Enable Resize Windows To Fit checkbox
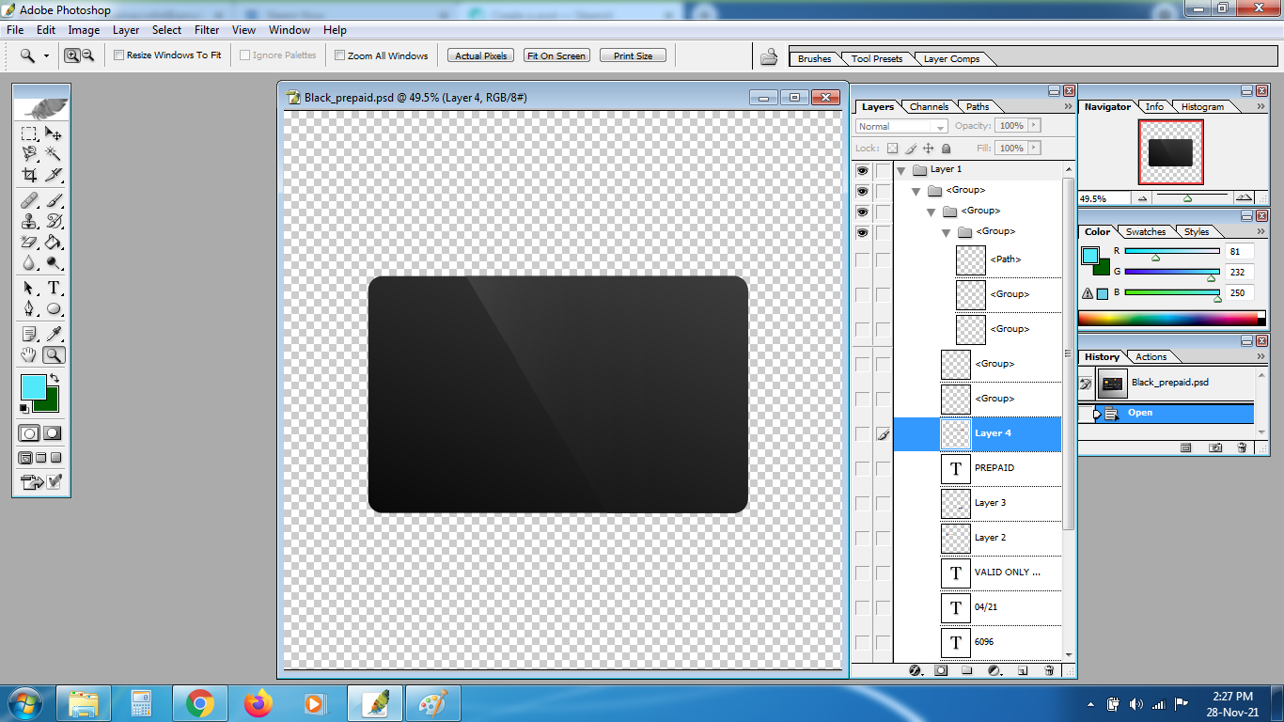 point(118,55)
